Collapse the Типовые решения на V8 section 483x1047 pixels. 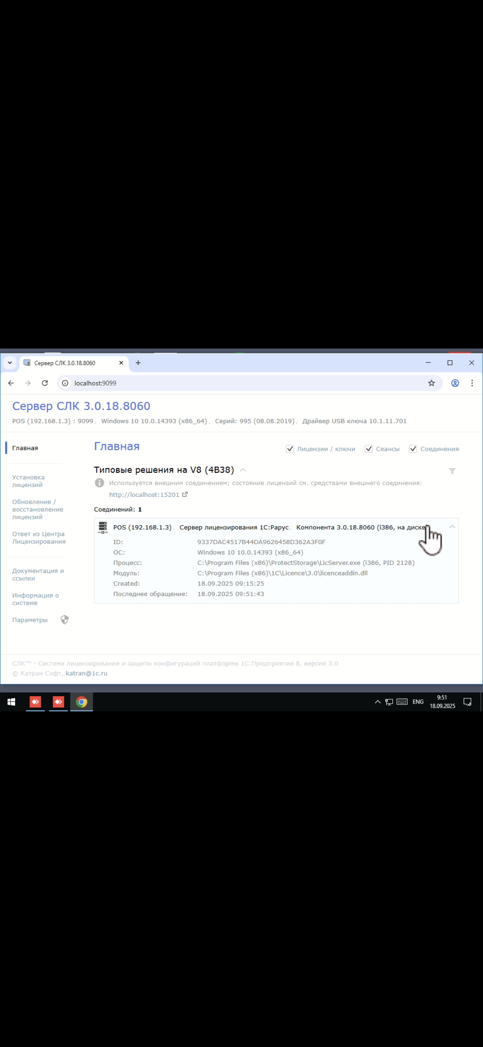(x=243, y=470)
